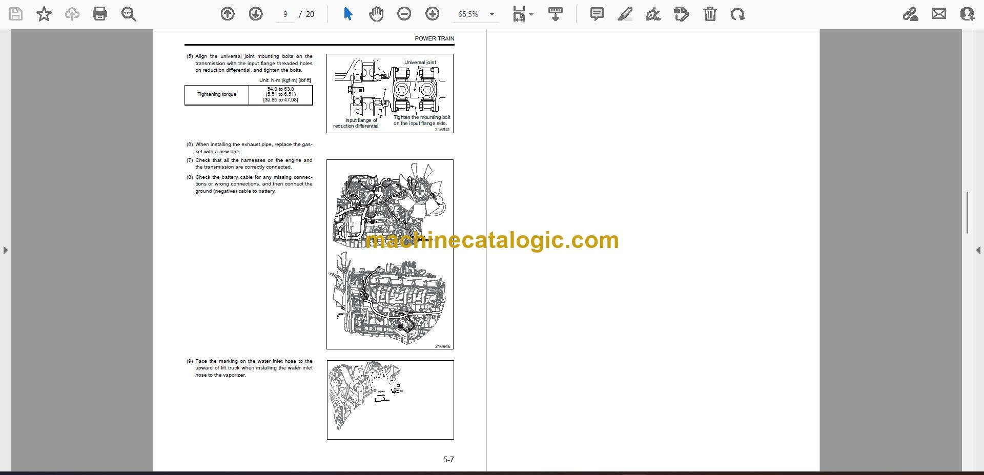
Task: Bookmark this document with the star icon
Action: point(44,14)
